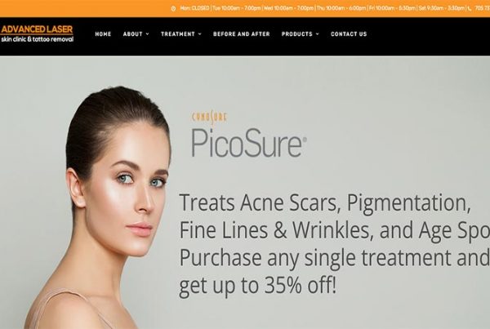Open the Before and After page
490x329 pixels.
(x=242, y=34)
